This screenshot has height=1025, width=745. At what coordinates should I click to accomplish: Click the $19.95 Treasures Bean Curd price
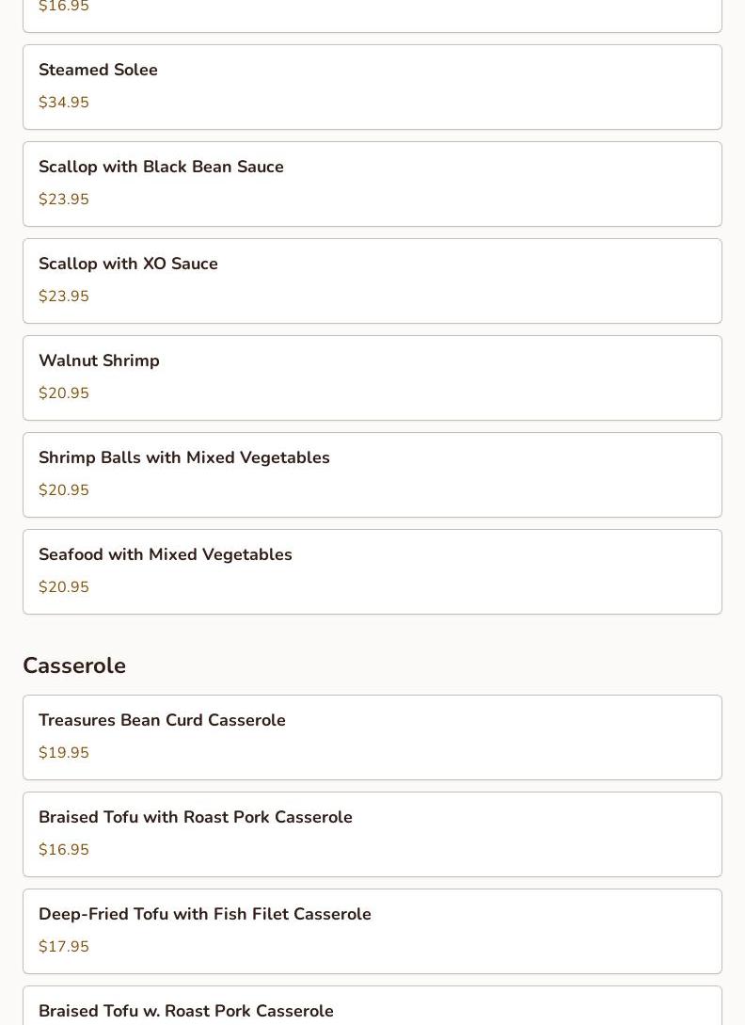pos(64,753)
